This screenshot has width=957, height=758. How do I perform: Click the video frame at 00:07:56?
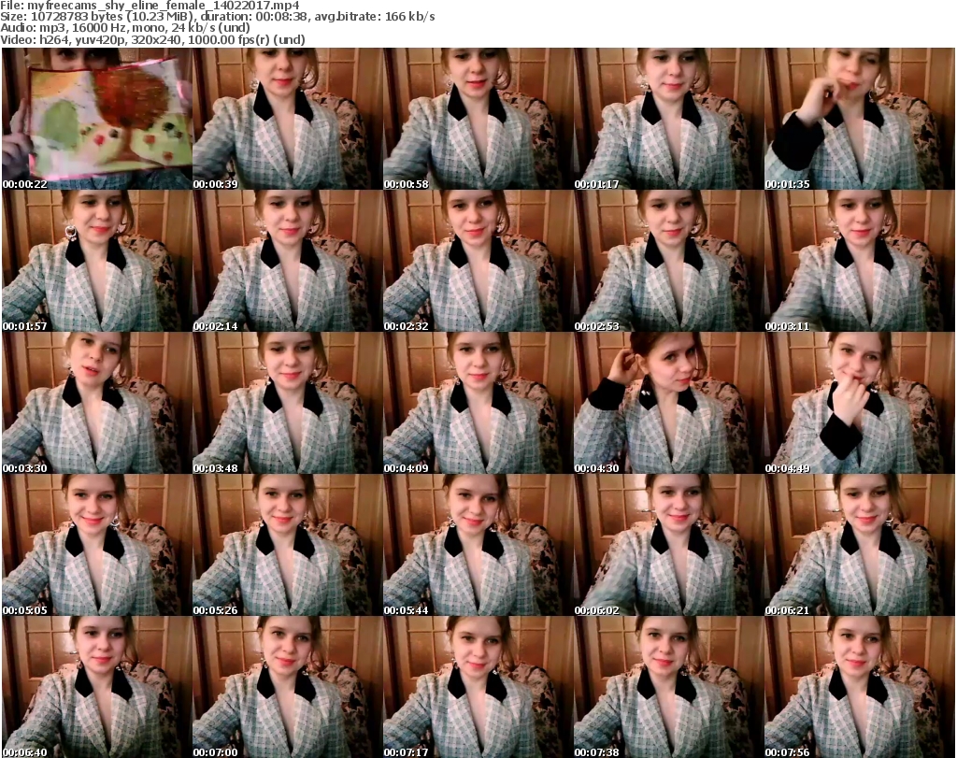coord(860,687)
